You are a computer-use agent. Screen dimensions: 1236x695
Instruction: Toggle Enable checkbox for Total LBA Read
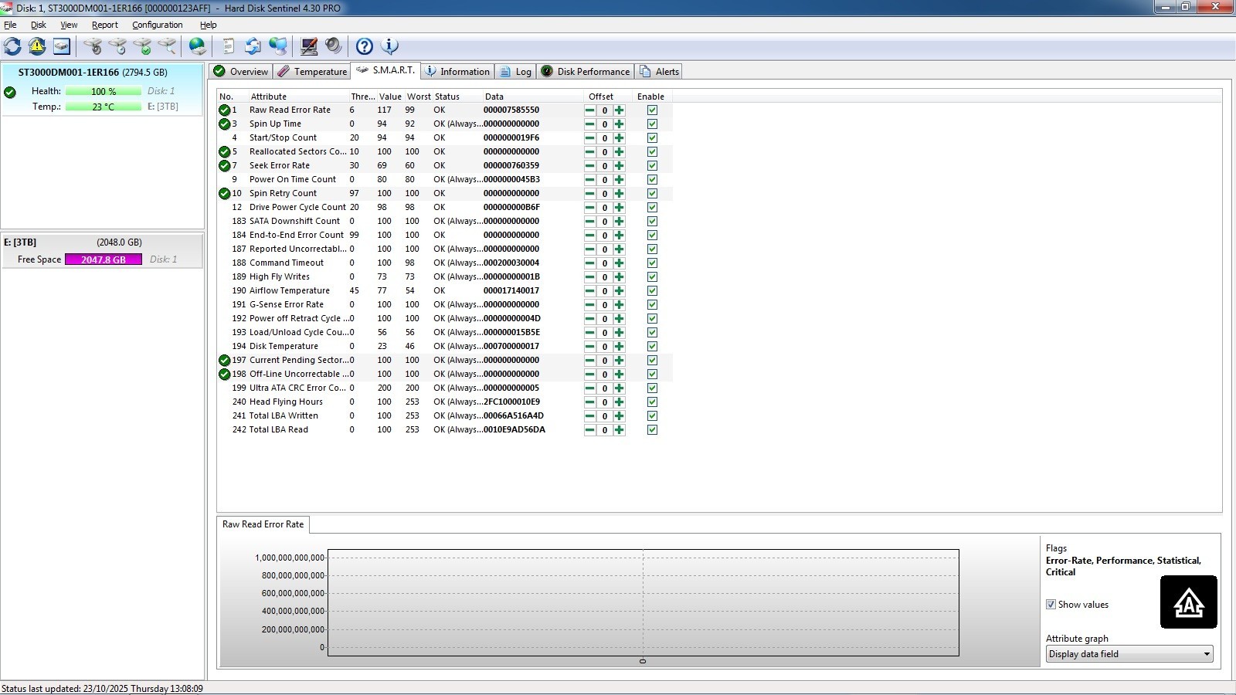652,430
